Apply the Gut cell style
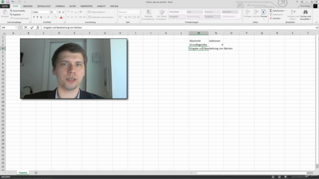 195,12
